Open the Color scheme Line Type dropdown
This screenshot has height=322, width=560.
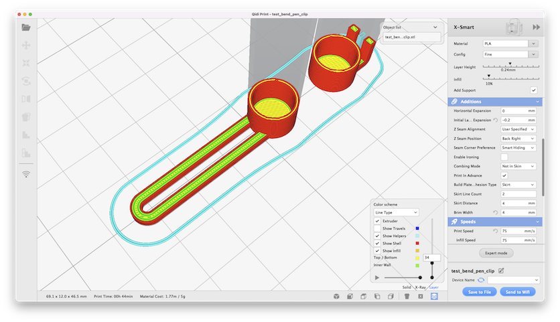(396, 212)
